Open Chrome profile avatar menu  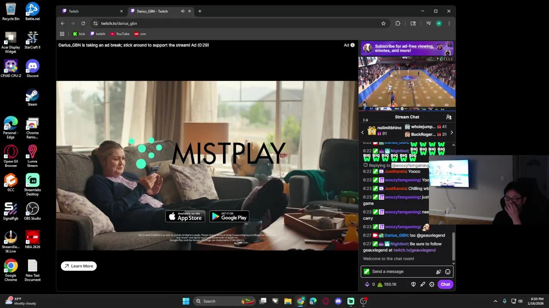click(439, 24)
